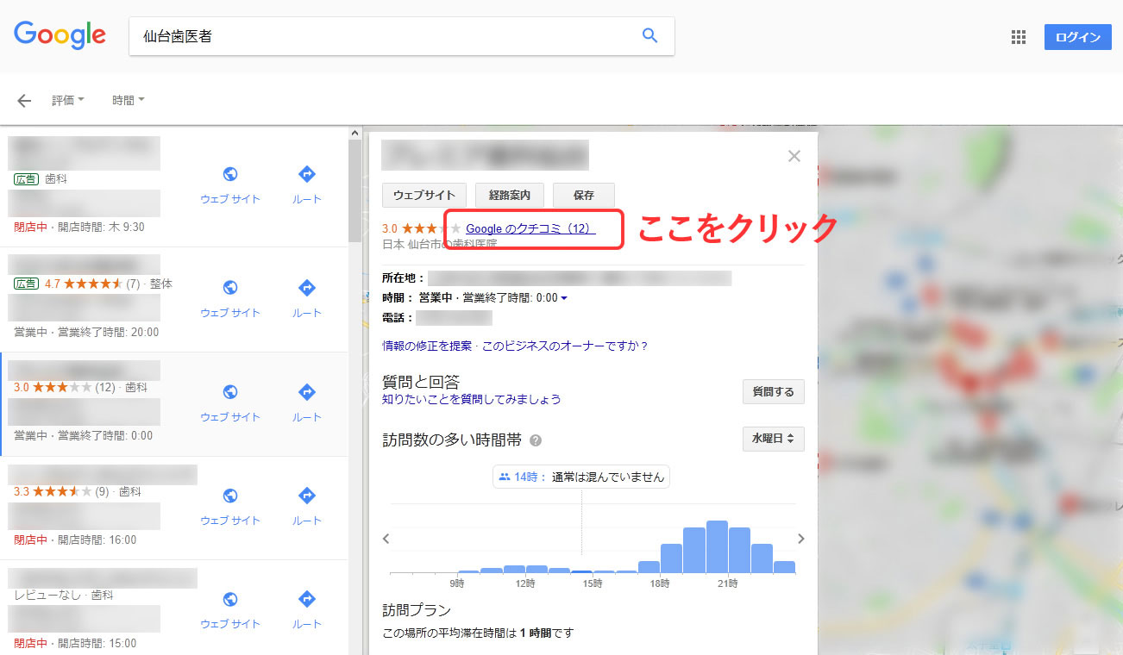The width and height of the screenshot is (1123, 655).
Task: Open website of レビューなし 歯科 listing
Action: [230, 609]
